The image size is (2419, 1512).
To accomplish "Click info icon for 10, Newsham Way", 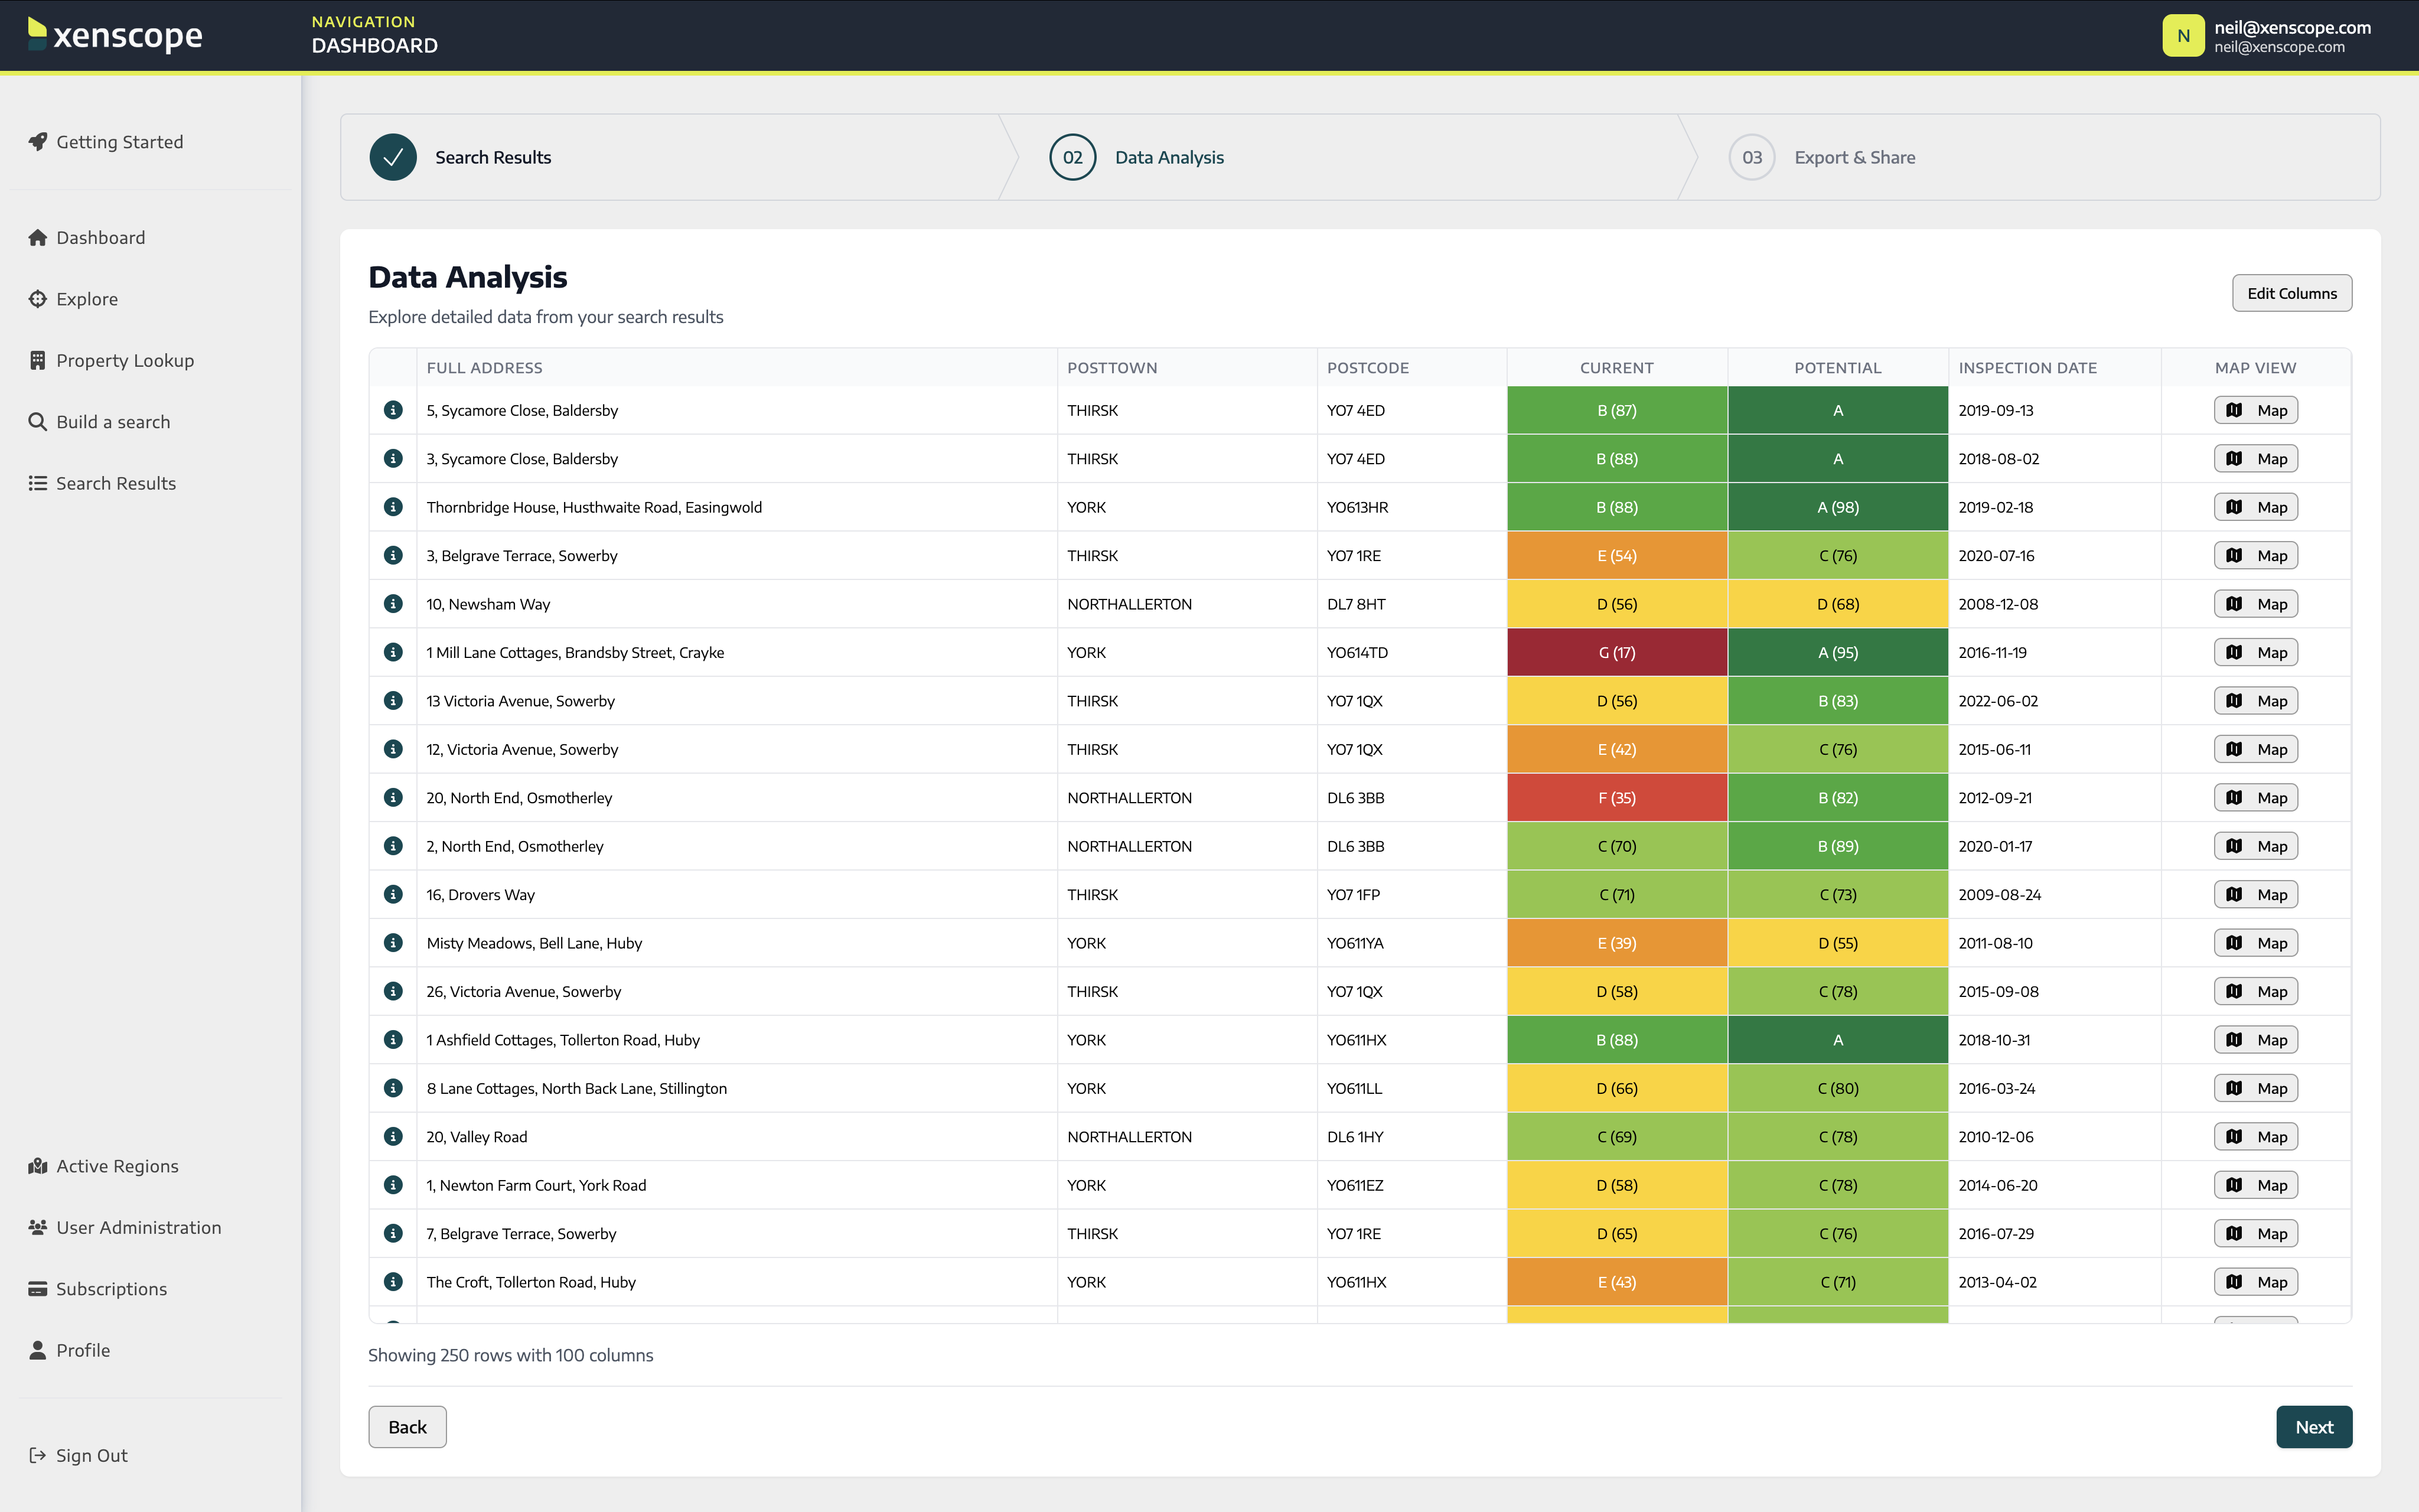I will point(393,604).
